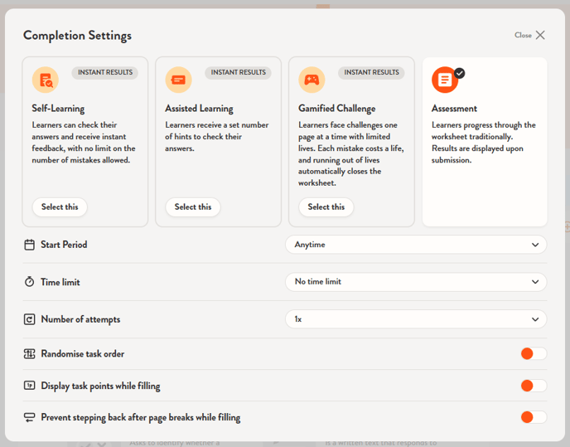The image size is (570, 447).
Task: Click the calendar icon beside Start Period
Action: click(x=30, y=245)
